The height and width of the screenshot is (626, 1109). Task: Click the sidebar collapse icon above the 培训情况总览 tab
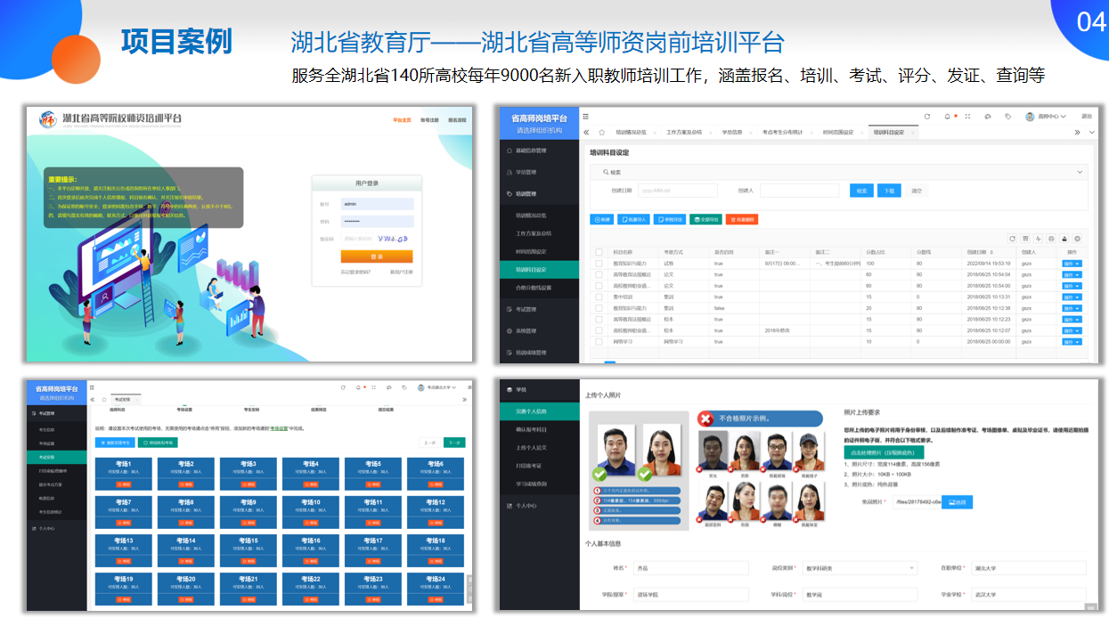click(586, 117)
